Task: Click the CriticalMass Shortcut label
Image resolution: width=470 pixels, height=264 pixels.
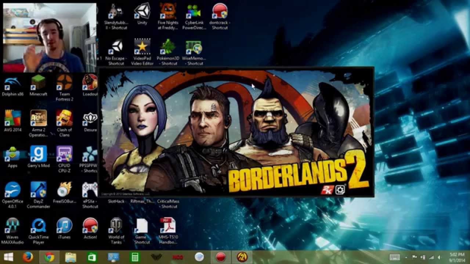Action: 168,204
